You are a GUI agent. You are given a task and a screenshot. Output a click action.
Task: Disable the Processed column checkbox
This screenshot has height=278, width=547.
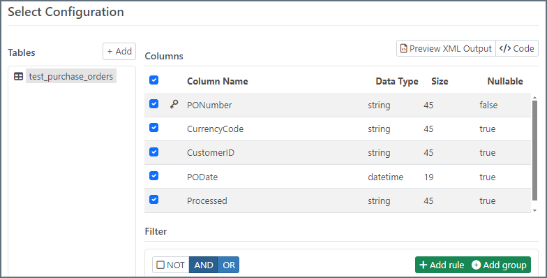pyautogui.click(x=153, y=200)
